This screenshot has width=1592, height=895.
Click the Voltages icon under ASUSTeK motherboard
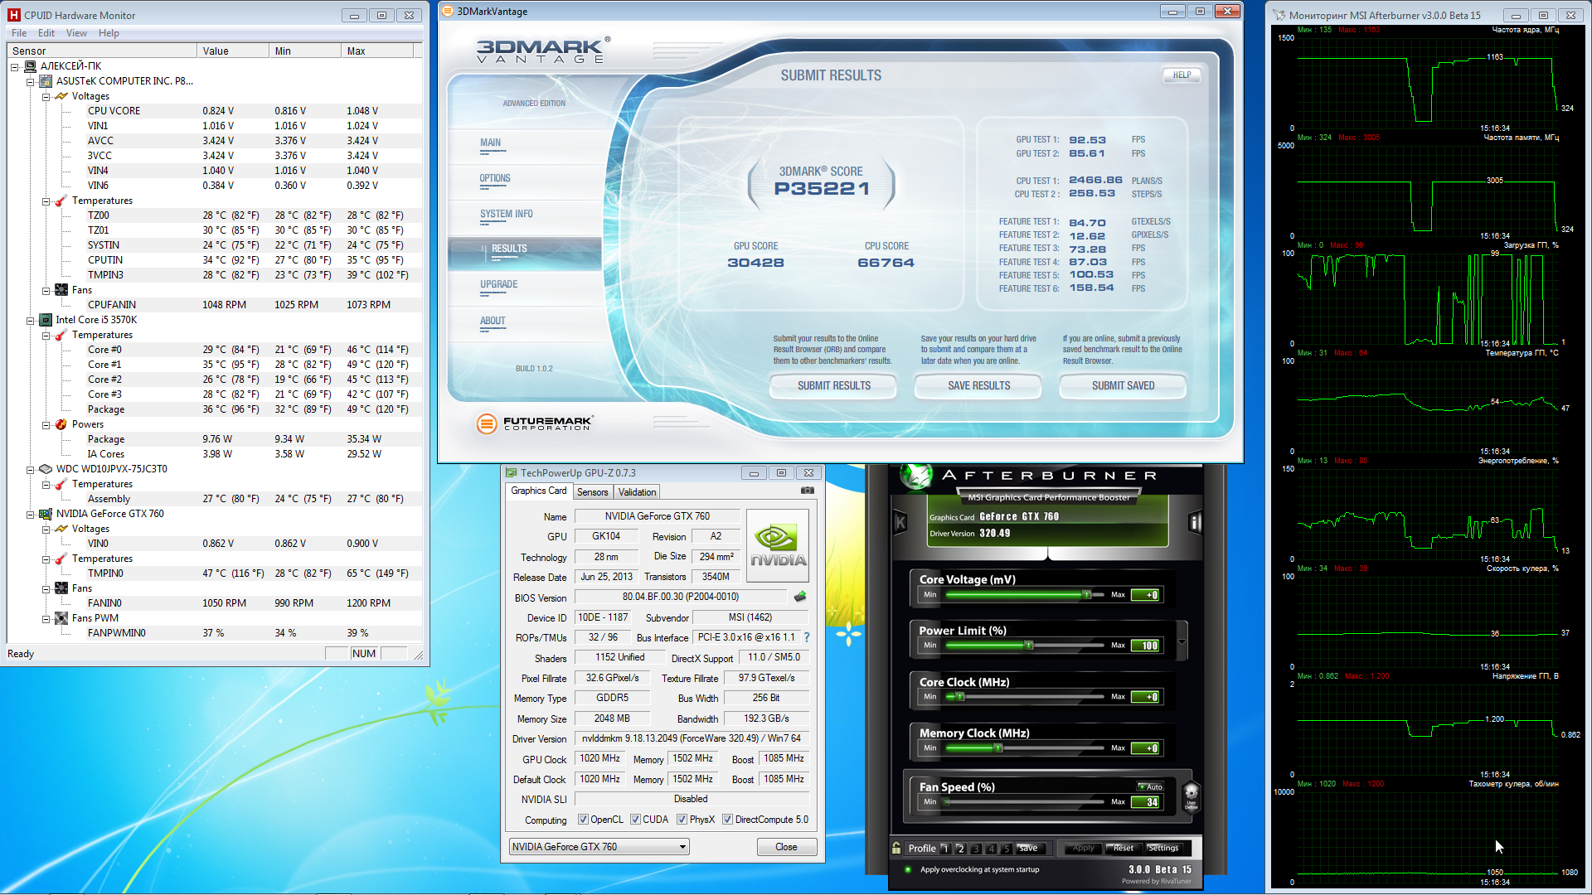(61, 96)
